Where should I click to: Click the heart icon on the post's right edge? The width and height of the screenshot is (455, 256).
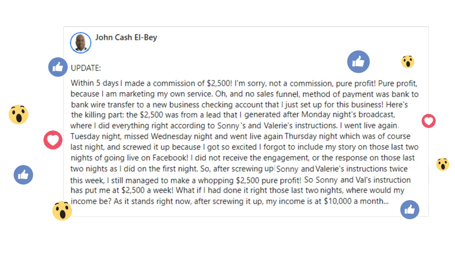428,121
